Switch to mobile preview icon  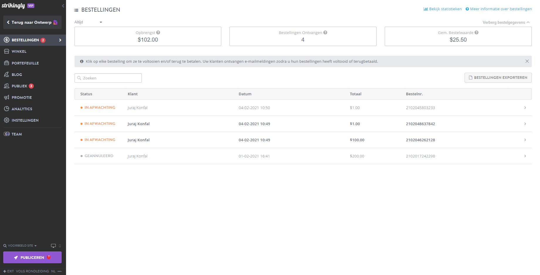point(60,246)
